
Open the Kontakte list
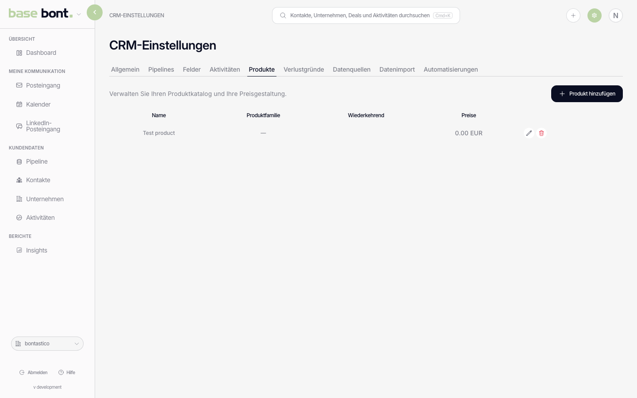[38, 180]
